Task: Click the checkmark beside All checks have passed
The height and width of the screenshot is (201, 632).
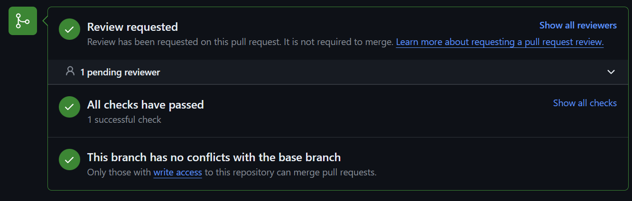Action: (69, 107)
